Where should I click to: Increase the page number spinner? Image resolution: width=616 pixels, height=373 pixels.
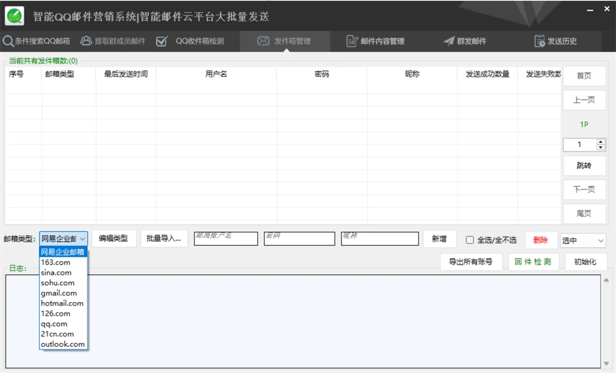tap(601, 142)
